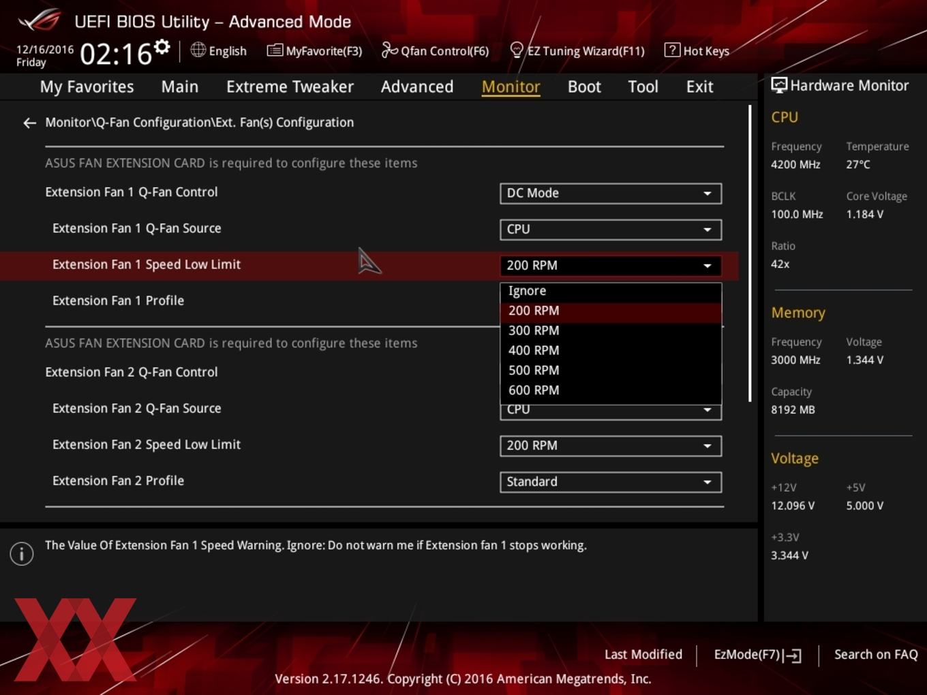
Task: Expand Extension Fan 1 Q-Fan Source dropdown
Action: click(x=611, y=230)
